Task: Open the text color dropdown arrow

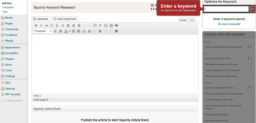Action: [x=69, y=31]
